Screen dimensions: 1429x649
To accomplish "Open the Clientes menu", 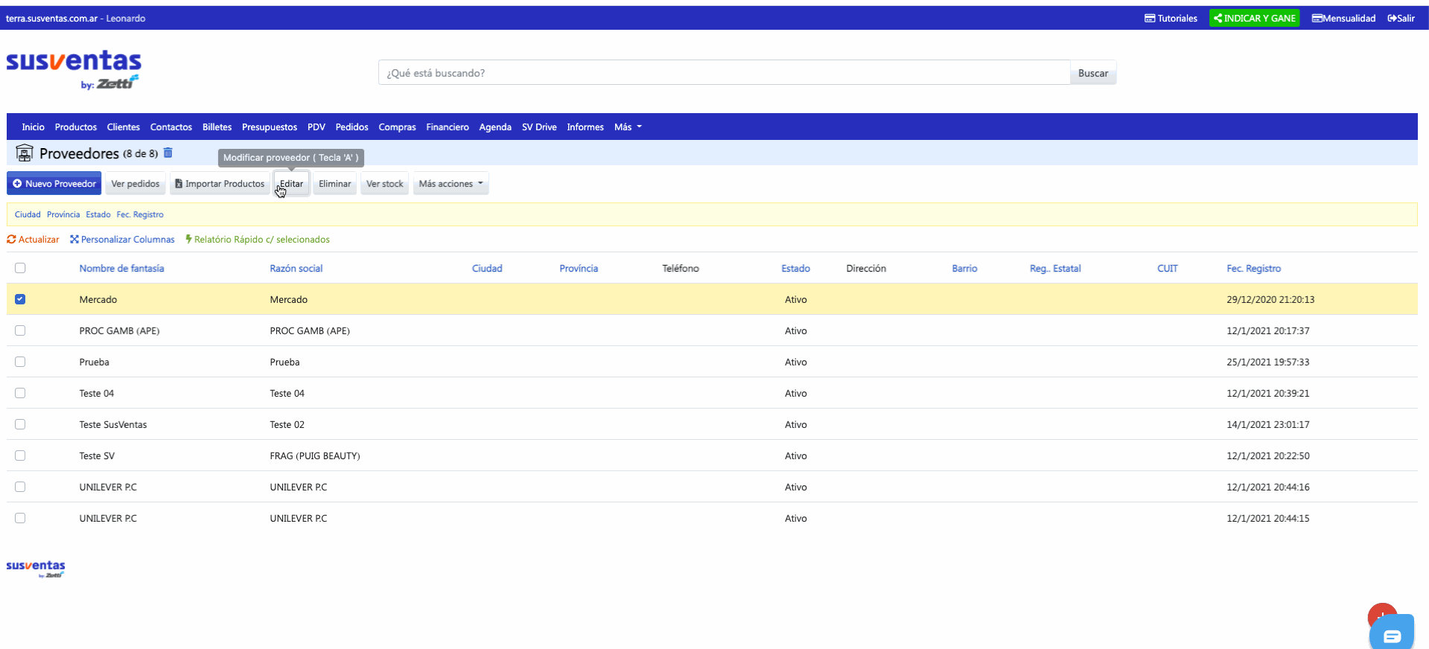I will click(x=124, y=127).
